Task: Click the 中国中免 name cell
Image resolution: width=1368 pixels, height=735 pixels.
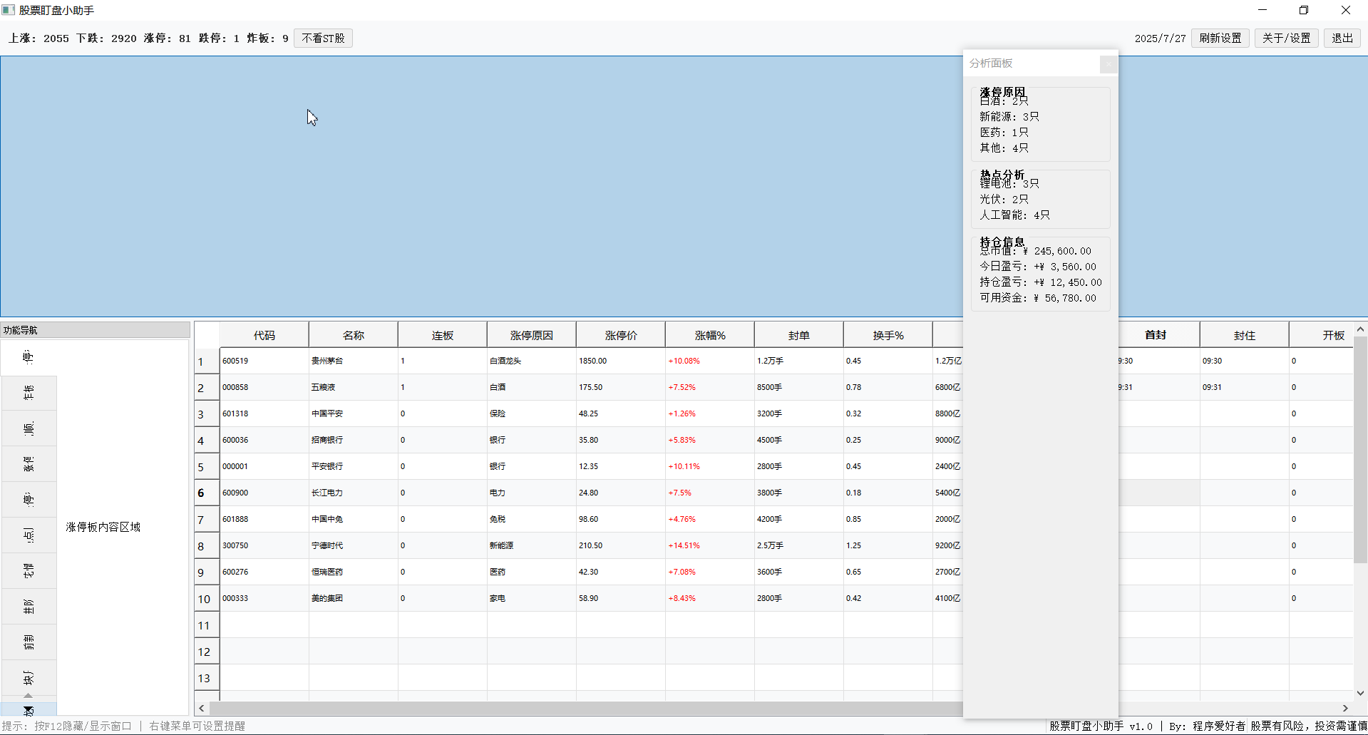Action: [353, 519]
